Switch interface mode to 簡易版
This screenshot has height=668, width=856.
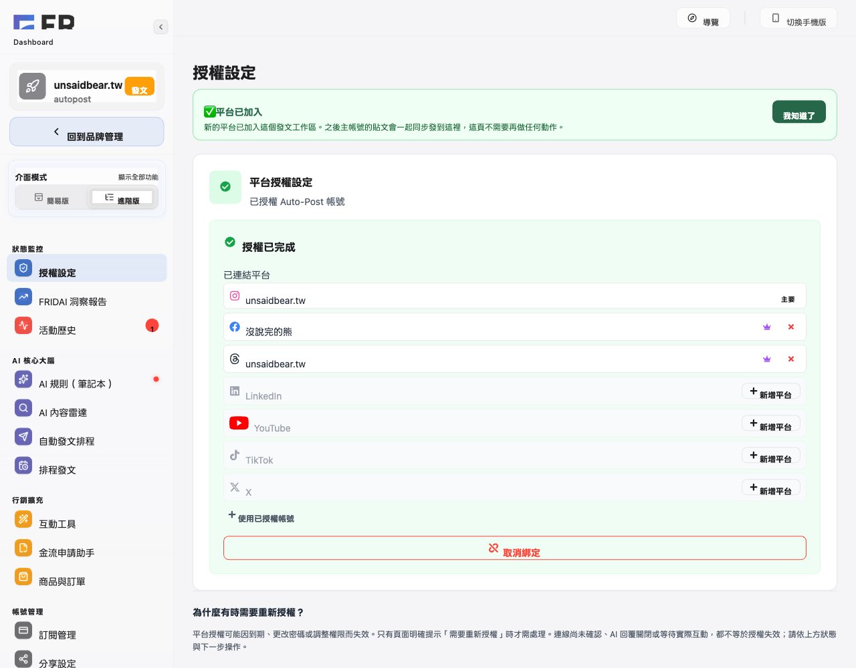coord(51,198)
